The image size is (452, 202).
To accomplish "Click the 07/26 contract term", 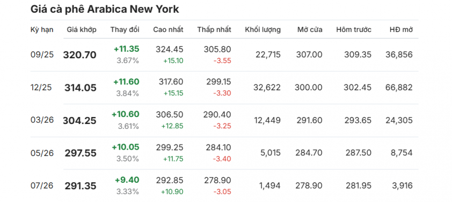I will click(x=42, y=185).
